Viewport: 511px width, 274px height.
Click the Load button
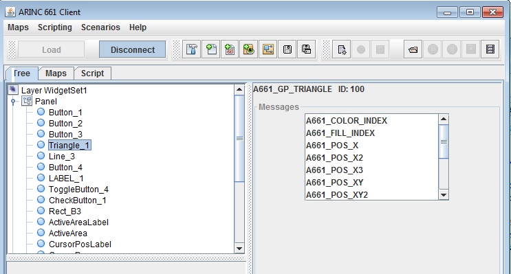pyautogui.click(x=52, y=50)
